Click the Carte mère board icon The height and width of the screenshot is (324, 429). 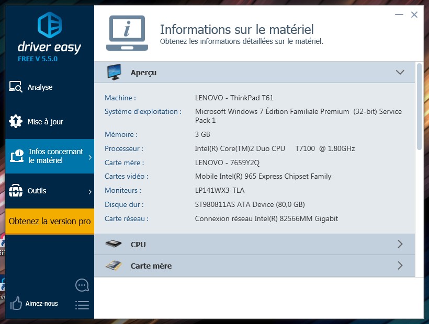[x=114, y=265]
